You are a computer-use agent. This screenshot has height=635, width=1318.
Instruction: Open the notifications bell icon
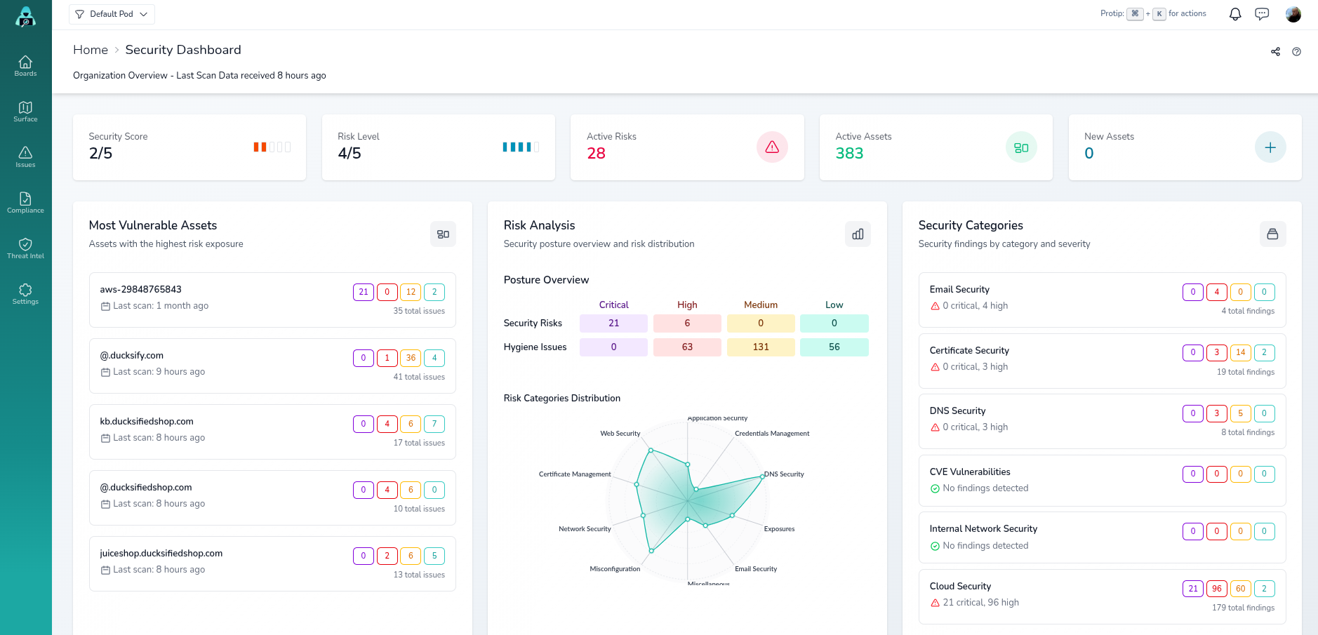[1235, 14]
